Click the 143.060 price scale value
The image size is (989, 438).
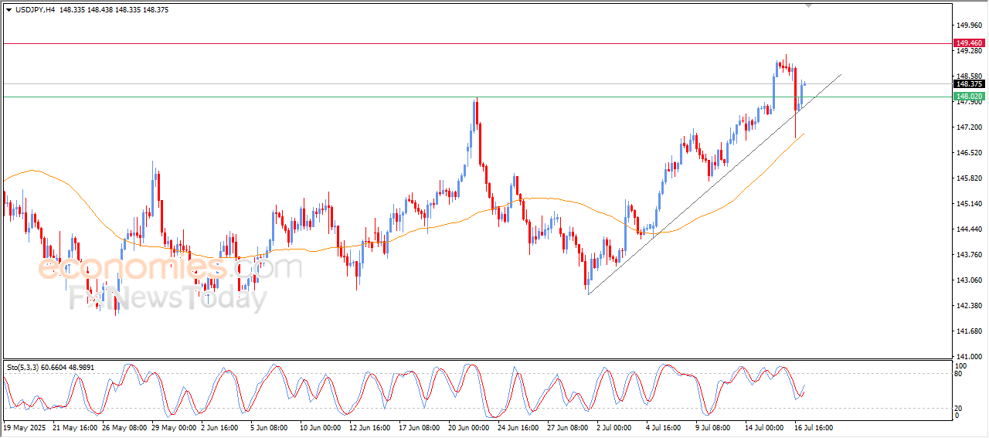pyautogui.click(x=970, y=280)
